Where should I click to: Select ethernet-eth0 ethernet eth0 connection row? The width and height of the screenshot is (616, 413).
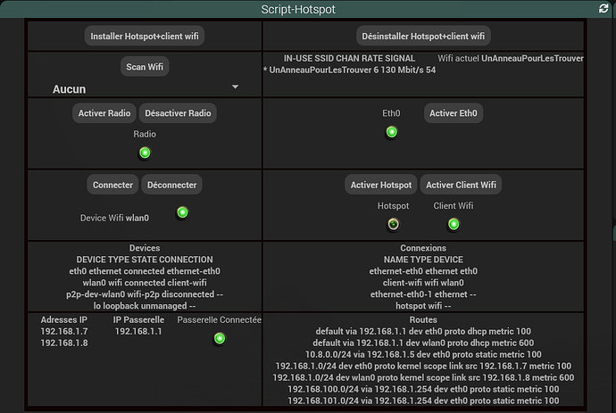(x=423, y=271)
